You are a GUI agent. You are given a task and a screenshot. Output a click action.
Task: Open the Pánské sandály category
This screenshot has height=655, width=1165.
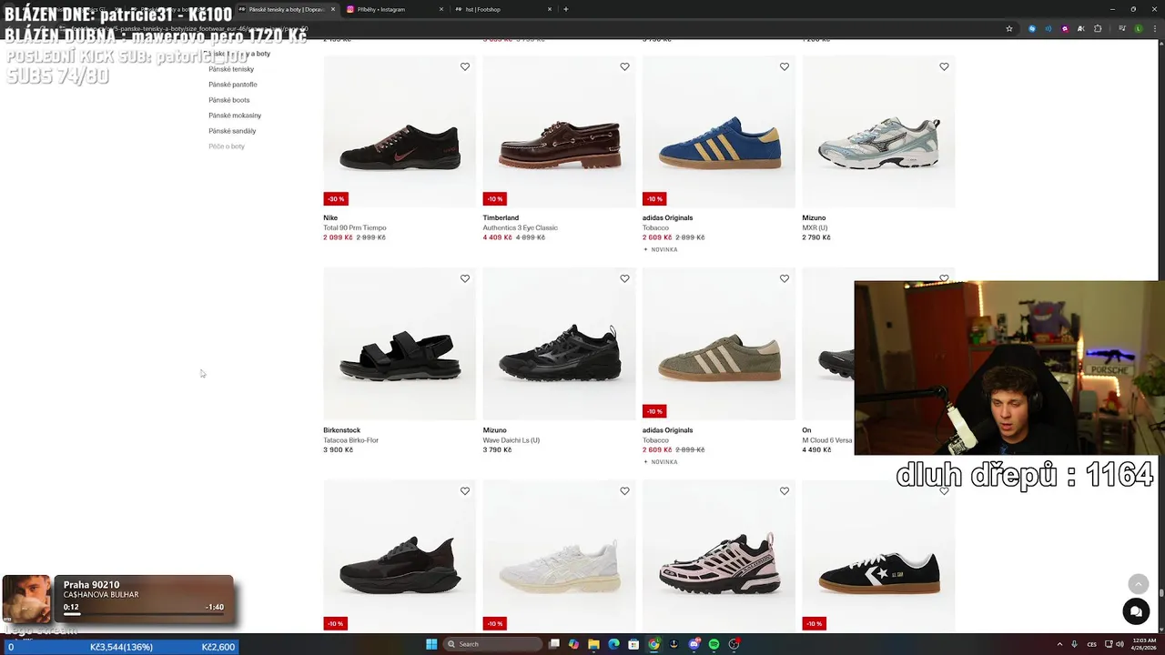click(232, 131)
